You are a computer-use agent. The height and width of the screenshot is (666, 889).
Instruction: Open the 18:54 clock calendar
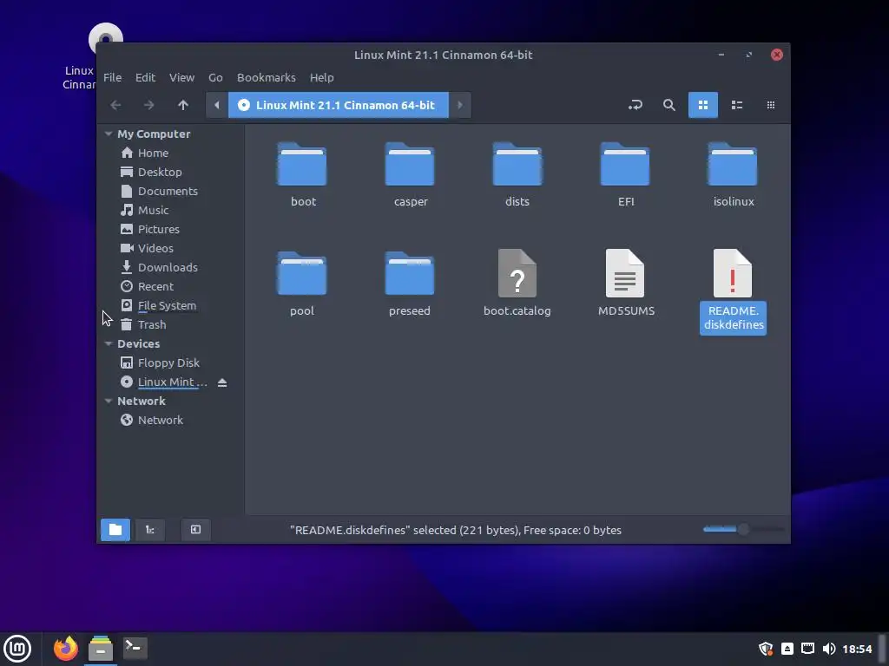[x=857, y=649]
